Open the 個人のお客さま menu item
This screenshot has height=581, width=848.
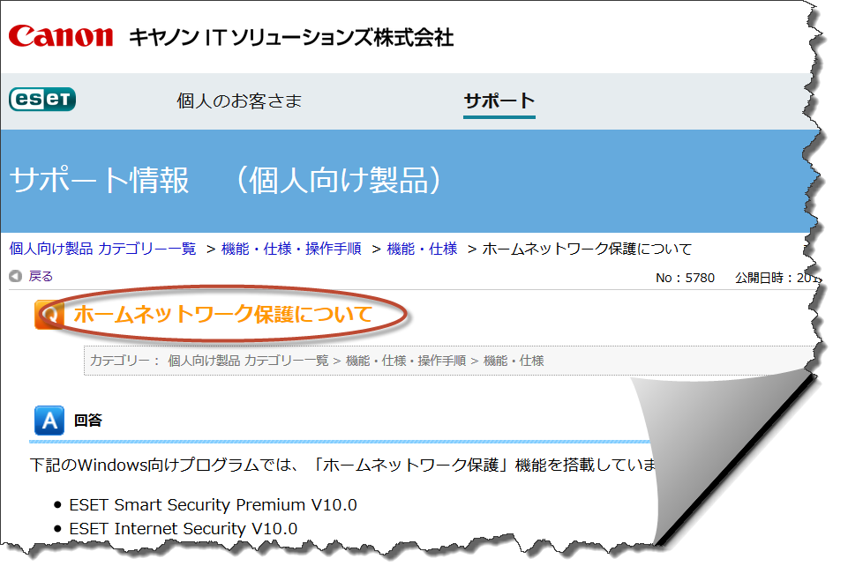coord(239,101)
